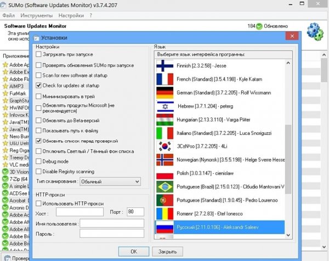This screenshot has height=261, width=329.
Task: Click the OK button
Action: [134, 251]
